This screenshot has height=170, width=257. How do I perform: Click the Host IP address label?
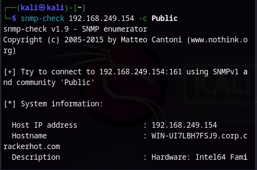44,125
